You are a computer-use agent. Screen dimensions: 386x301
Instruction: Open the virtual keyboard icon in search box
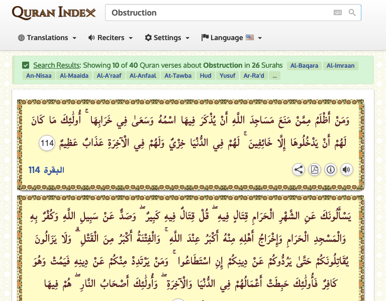[x=337, y=13]
